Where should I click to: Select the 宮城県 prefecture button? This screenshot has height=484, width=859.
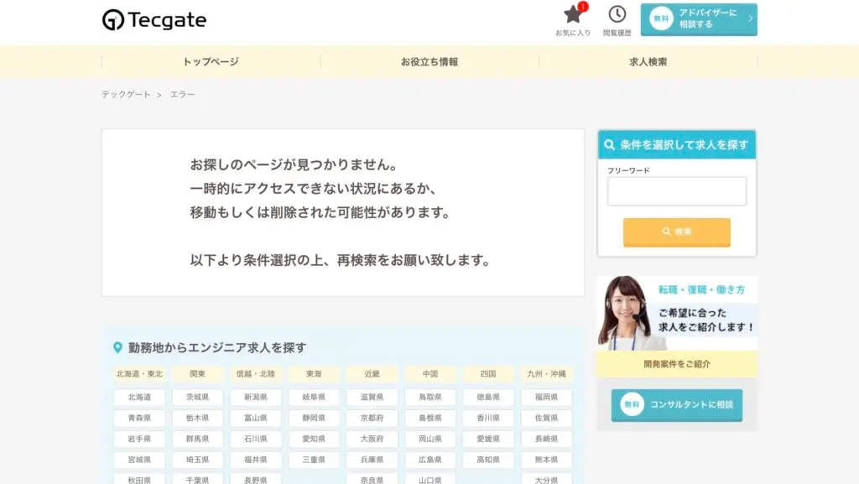(x=139, y=460)
